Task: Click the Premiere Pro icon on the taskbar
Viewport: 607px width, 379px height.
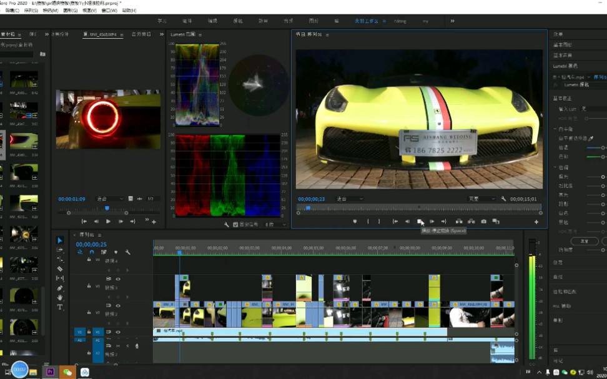Action: click(x=49, y=372)
